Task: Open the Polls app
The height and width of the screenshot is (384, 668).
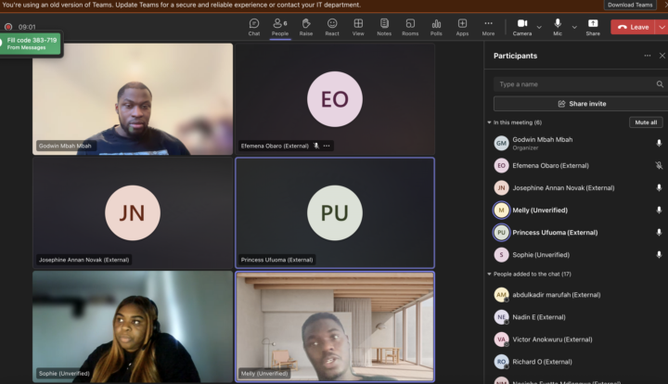Action: (436, 26)
